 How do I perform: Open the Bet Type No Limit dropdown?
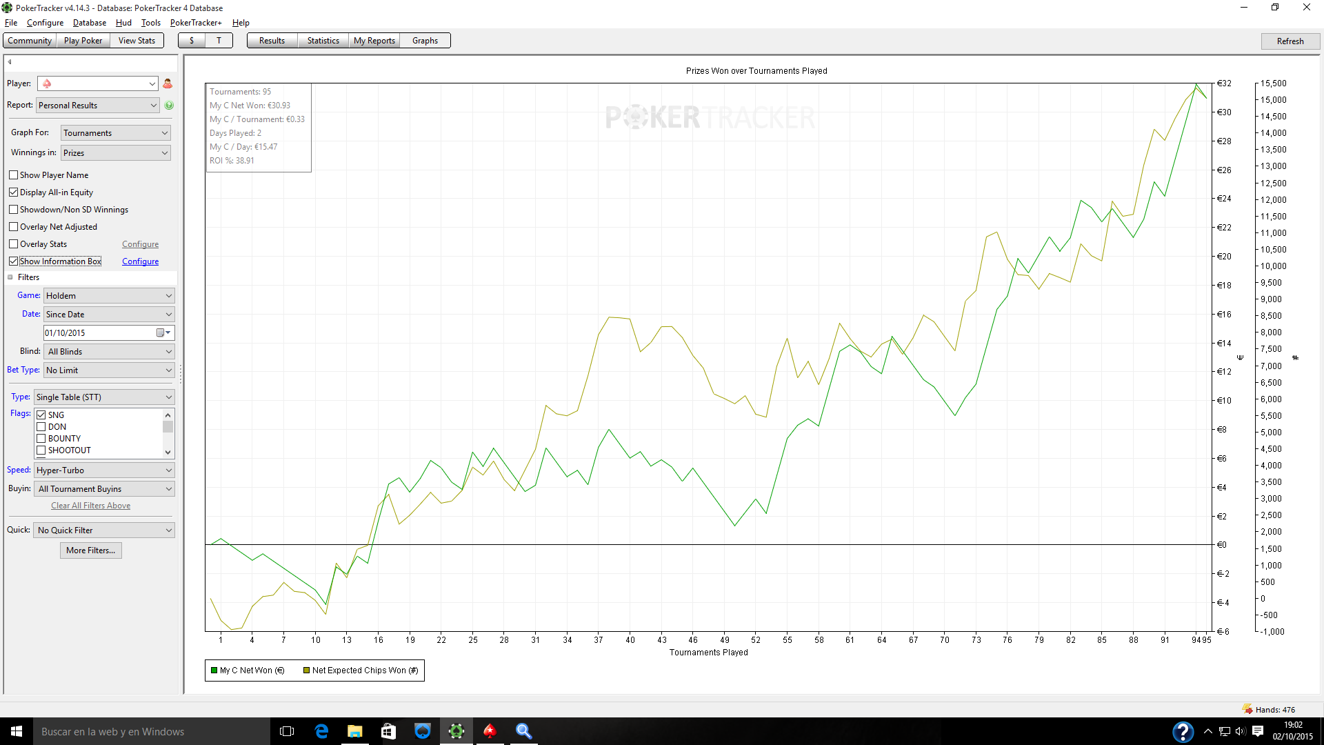[x=109, y=370]
